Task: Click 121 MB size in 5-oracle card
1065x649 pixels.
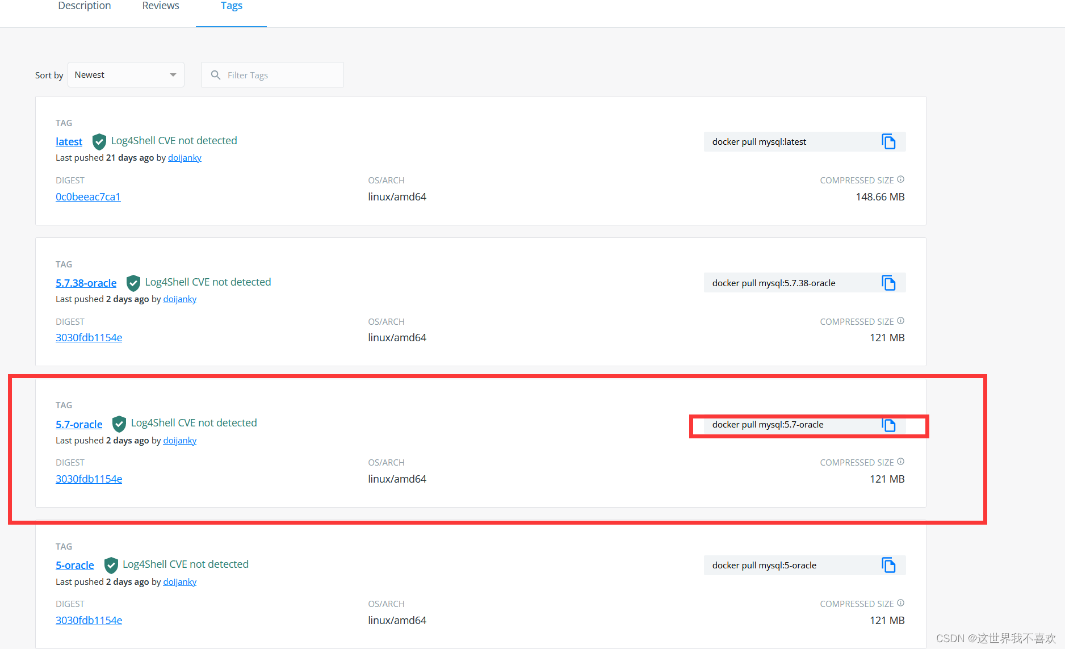Action: [x=887, y=620]
